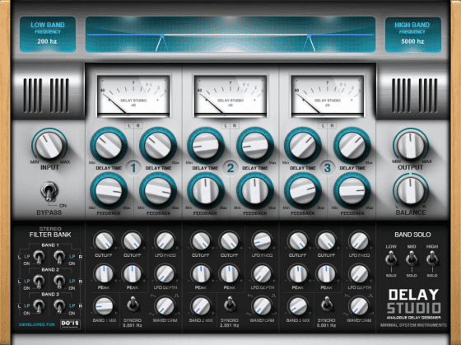Click the Low Band frequency 200 hz display
The height and width of the screenshot is (345, 461).
click(48, 35)
